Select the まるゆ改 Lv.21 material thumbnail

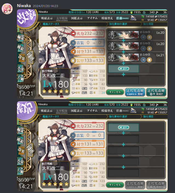click(x=124, y=57)
